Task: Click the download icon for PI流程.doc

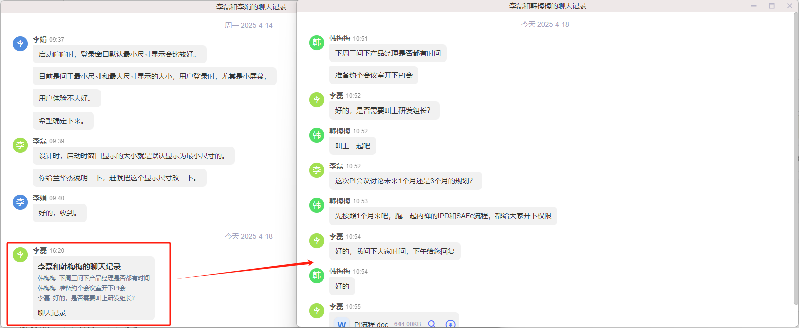Action: coord(450,324)
